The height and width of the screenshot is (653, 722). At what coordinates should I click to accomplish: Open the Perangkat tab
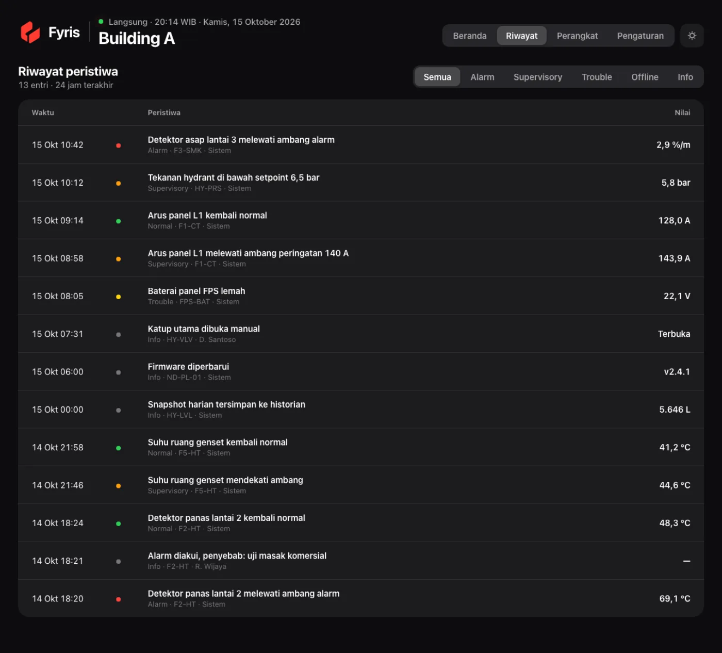pyautogui.click(x=577, y=36)
